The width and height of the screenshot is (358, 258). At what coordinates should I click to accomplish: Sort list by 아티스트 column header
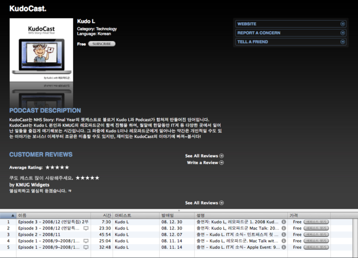(136, 215)
